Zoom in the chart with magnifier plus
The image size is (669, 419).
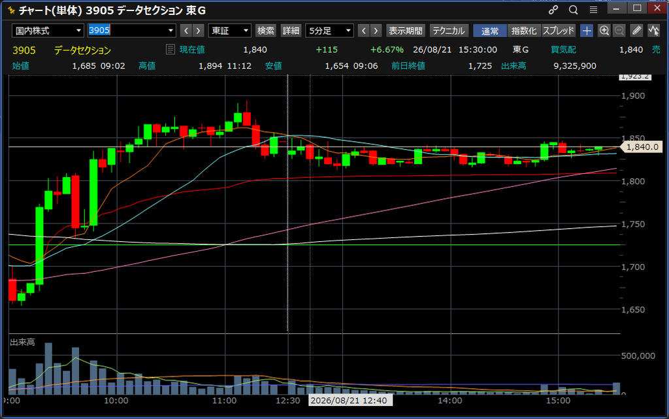coord(604,31)
